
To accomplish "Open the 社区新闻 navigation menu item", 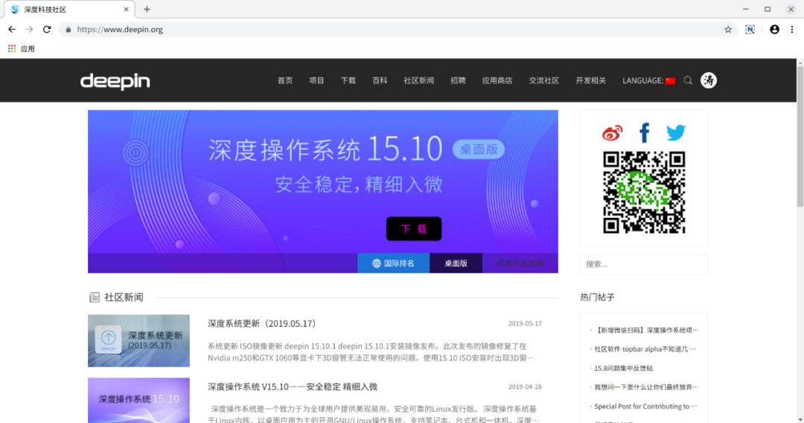I will 419,80.
